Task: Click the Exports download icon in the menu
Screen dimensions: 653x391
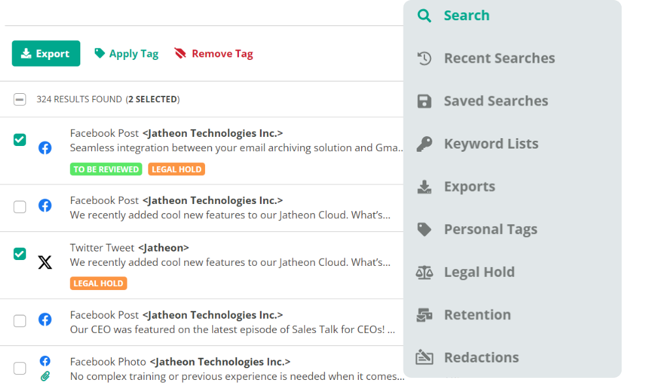Action: point(424,186)
